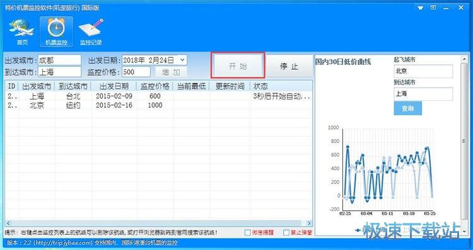The height and width of the screenshot is (250, 473).
Task: Focus the 到达城市 field containing 上海 on the left
Action: click(59, 72)
